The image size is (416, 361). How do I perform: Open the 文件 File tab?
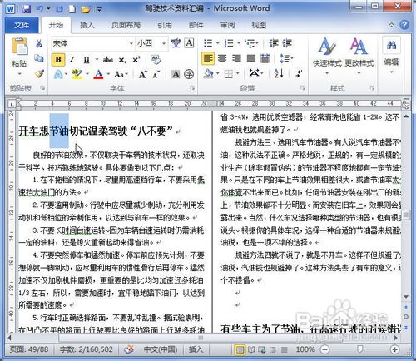[22, 25]
